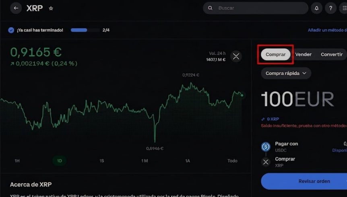Click the search magnifier icon
Image resolution: width=347 pixels, height=197 pixels.
[x=210, y=8]
